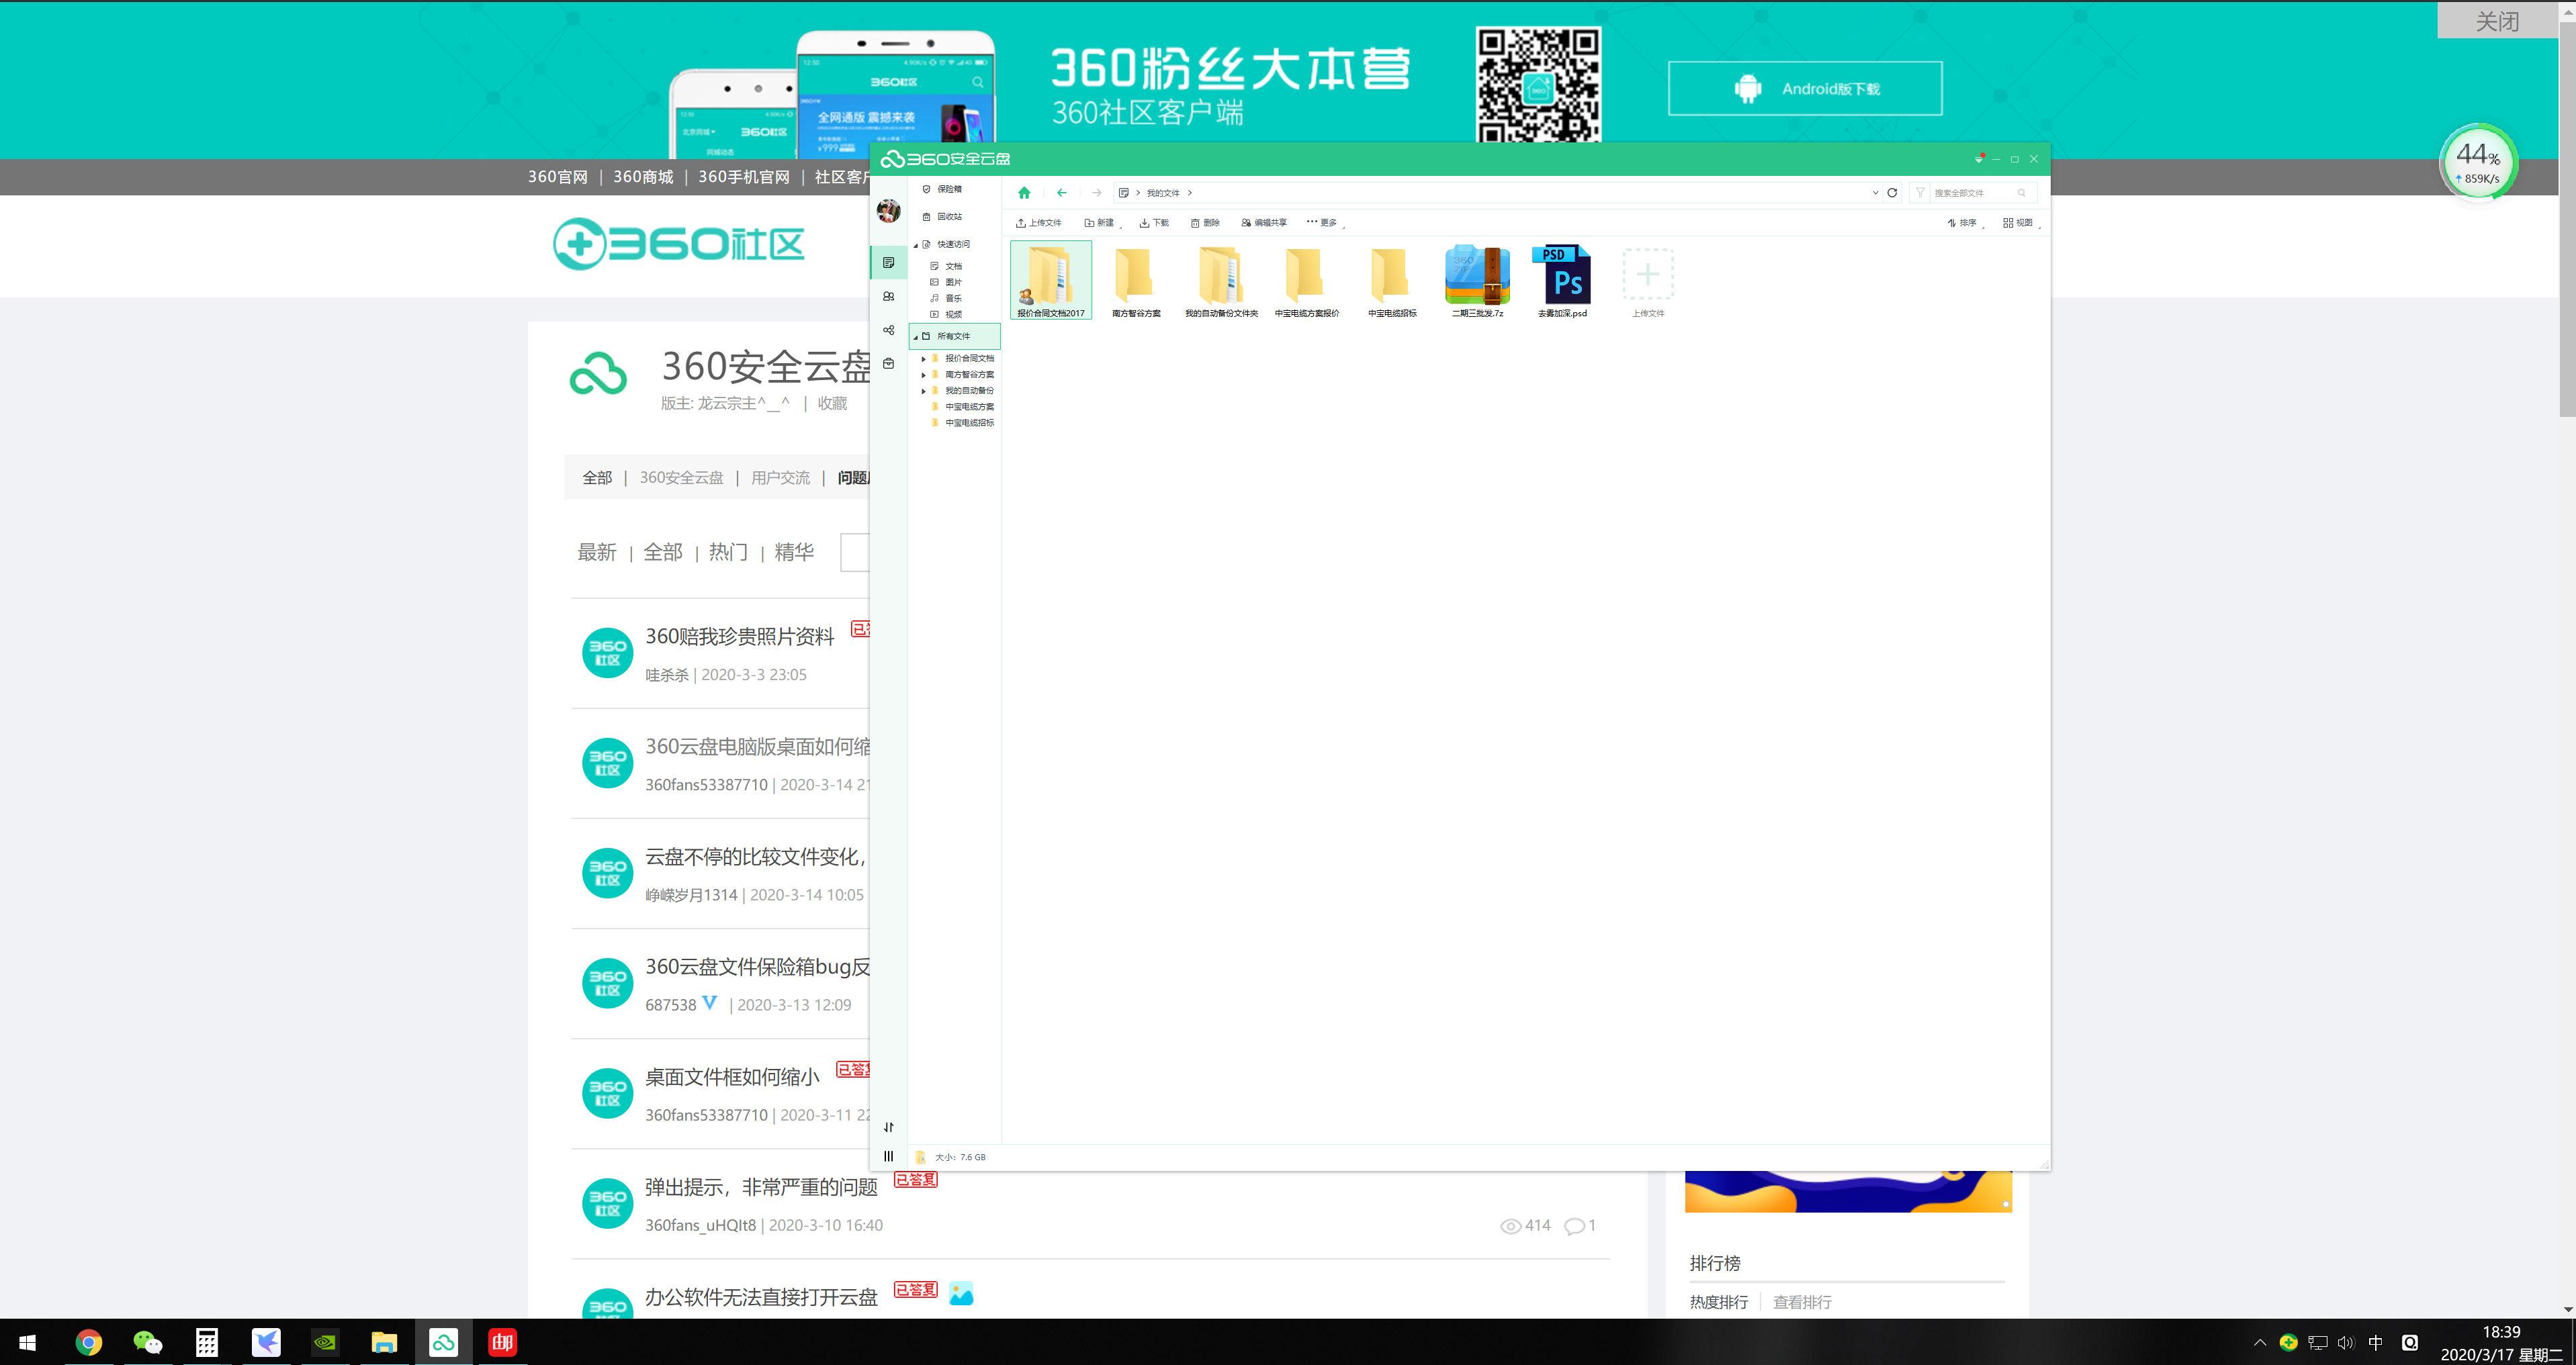Open address bar history dropdown arrow
2576x1365 pixels.
[1875, 193]
